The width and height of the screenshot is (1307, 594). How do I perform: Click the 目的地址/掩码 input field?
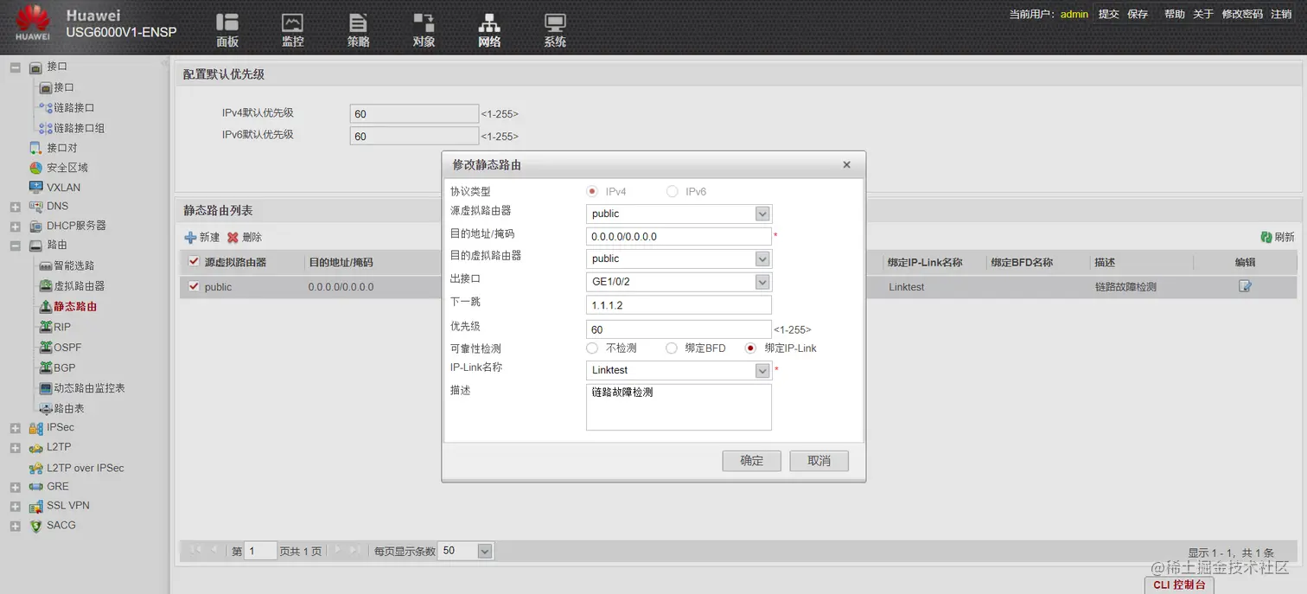click(x=679, y=236)
